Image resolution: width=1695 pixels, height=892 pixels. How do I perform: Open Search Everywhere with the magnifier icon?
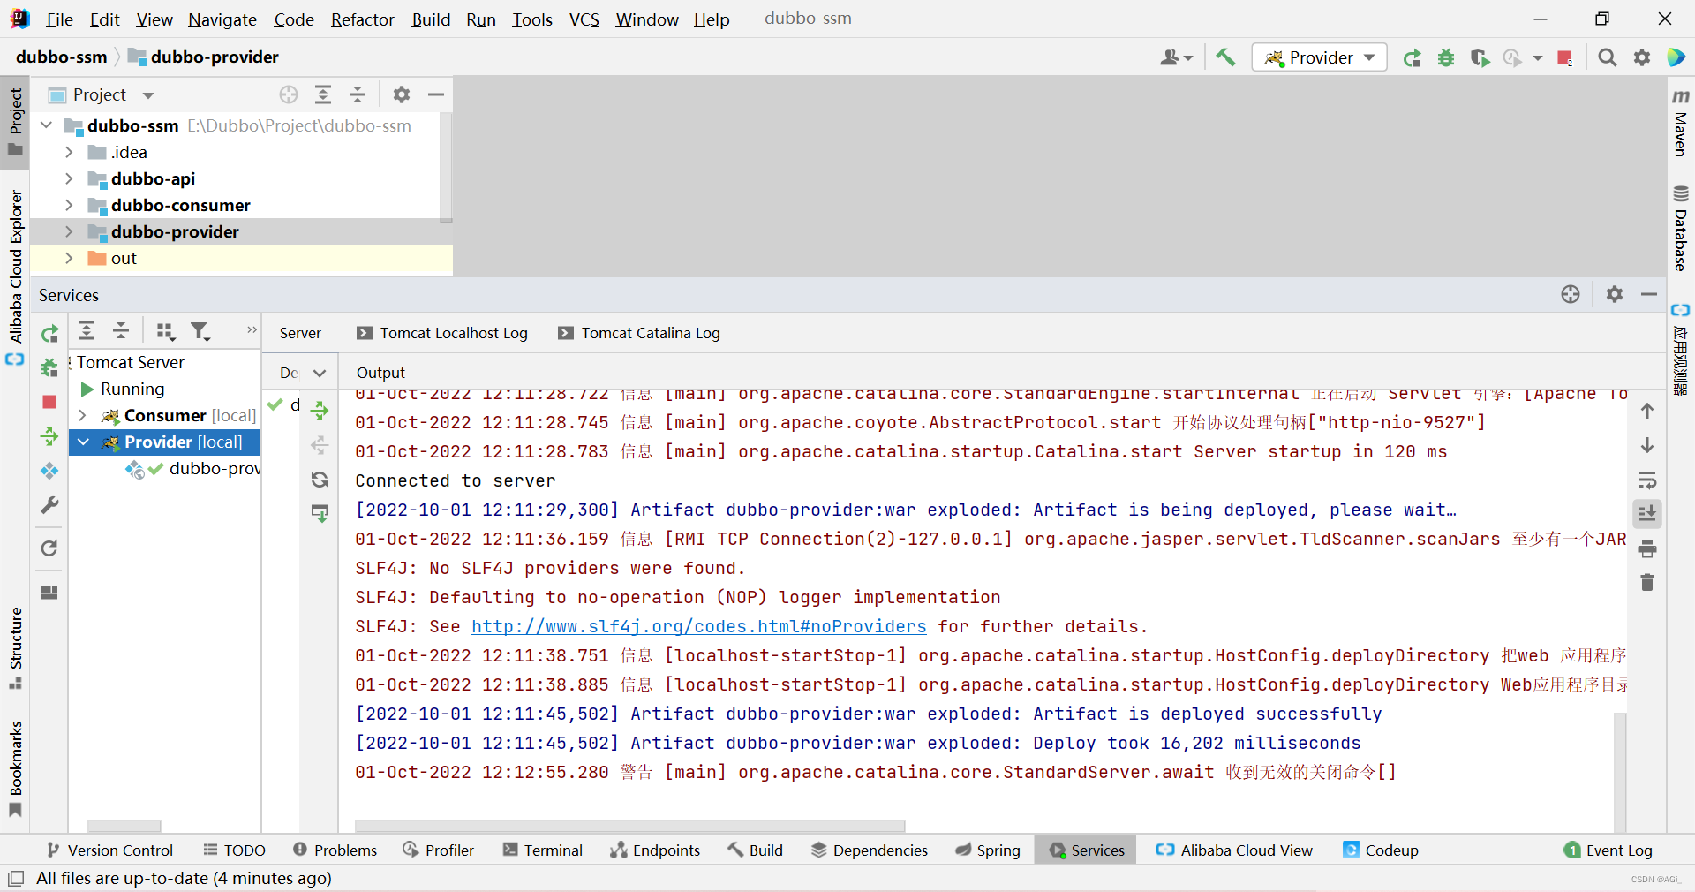pos(1608,57)
